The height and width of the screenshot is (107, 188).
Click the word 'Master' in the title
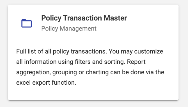click(x=115, y=18)
